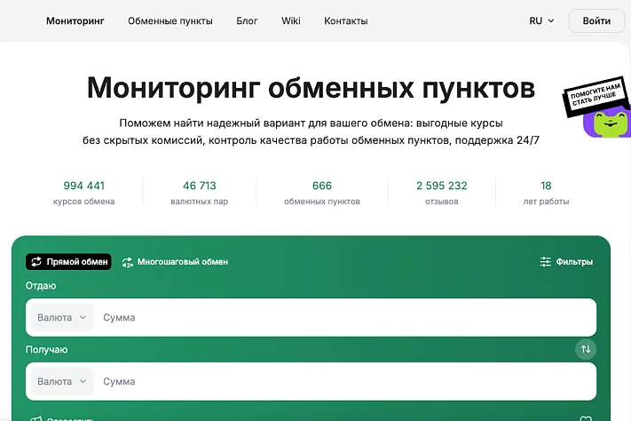Click the 666 обменных пунктов stat
Screen dimensions: 631x421
[x=322, y=193]
